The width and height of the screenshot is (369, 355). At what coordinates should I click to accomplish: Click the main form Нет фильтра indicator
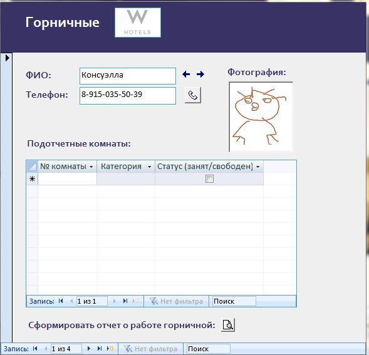pos(150,349)
